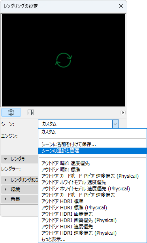Viewport: 147px width, 243px height.
Task: Click the small right arrow flyout button
Action: pyautogui.click(x=123, y=113)
